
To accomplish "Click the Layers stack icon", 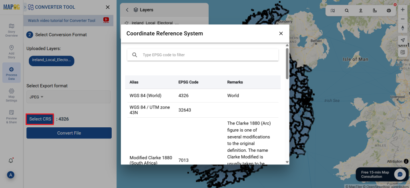I will pos(135,10).
